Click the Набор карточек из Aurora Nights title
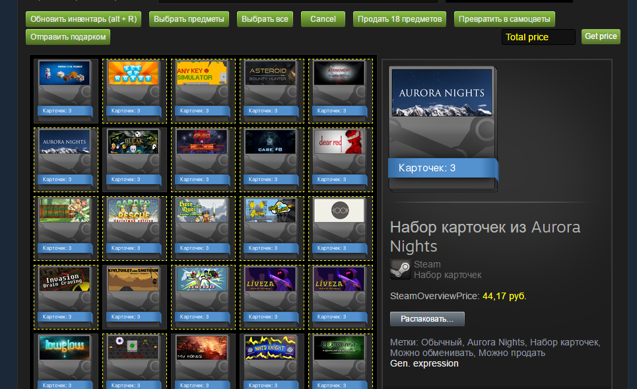This screenshot has width=637, height=389. click(x=485, y=236)
